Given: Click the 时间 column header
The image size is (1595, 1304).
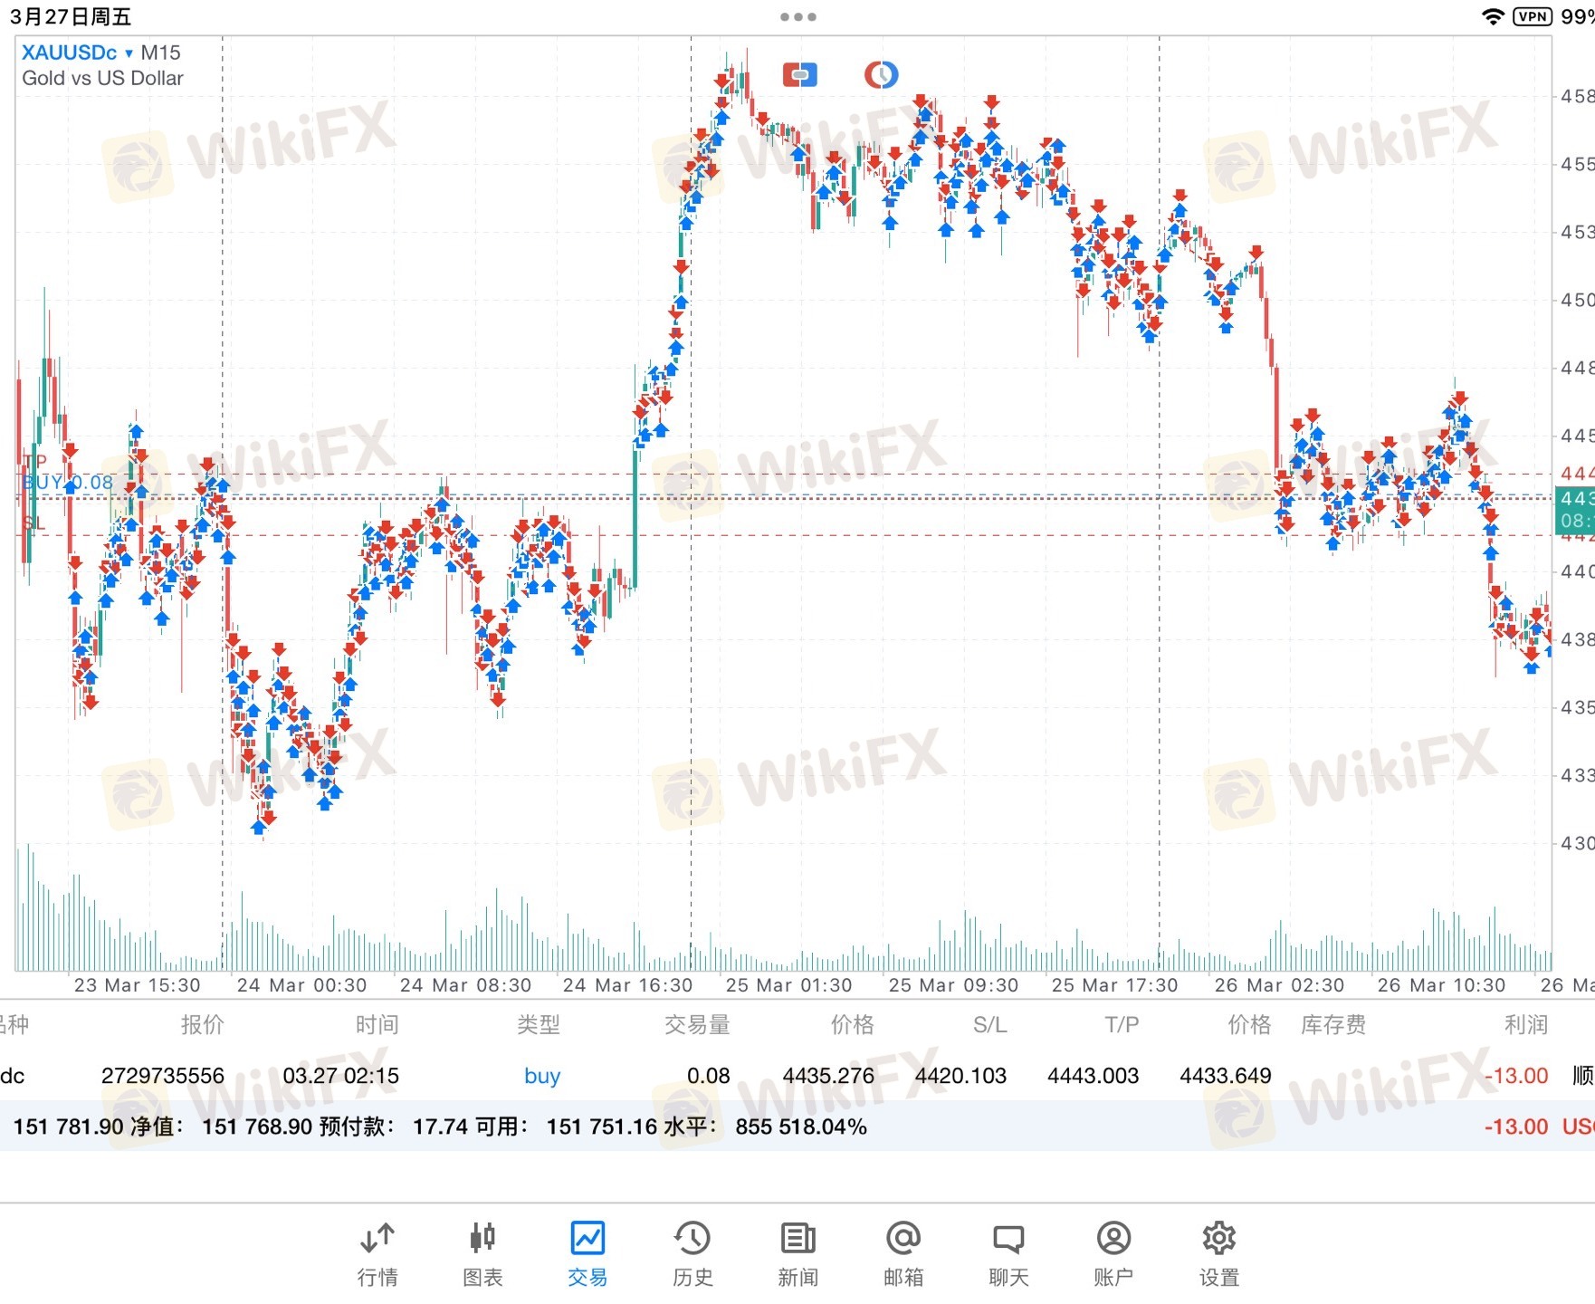Looking at the screenshot, I should [377, 1024].
